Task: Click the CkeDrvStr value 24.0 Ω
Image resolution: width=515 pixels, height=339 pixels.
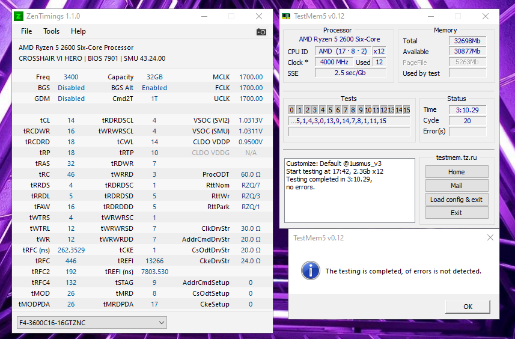Action: pyautogui.click(x=251, y=261)
